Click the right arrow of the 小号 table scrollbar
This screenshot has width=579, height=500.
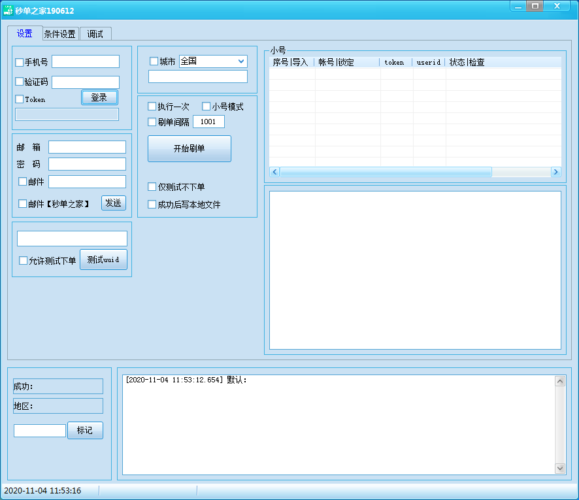click(x=555, y=172)
